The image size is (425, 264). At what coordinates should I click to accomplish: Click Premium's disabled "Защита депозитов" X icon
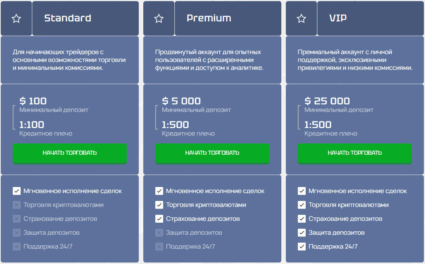click(159, 233)
